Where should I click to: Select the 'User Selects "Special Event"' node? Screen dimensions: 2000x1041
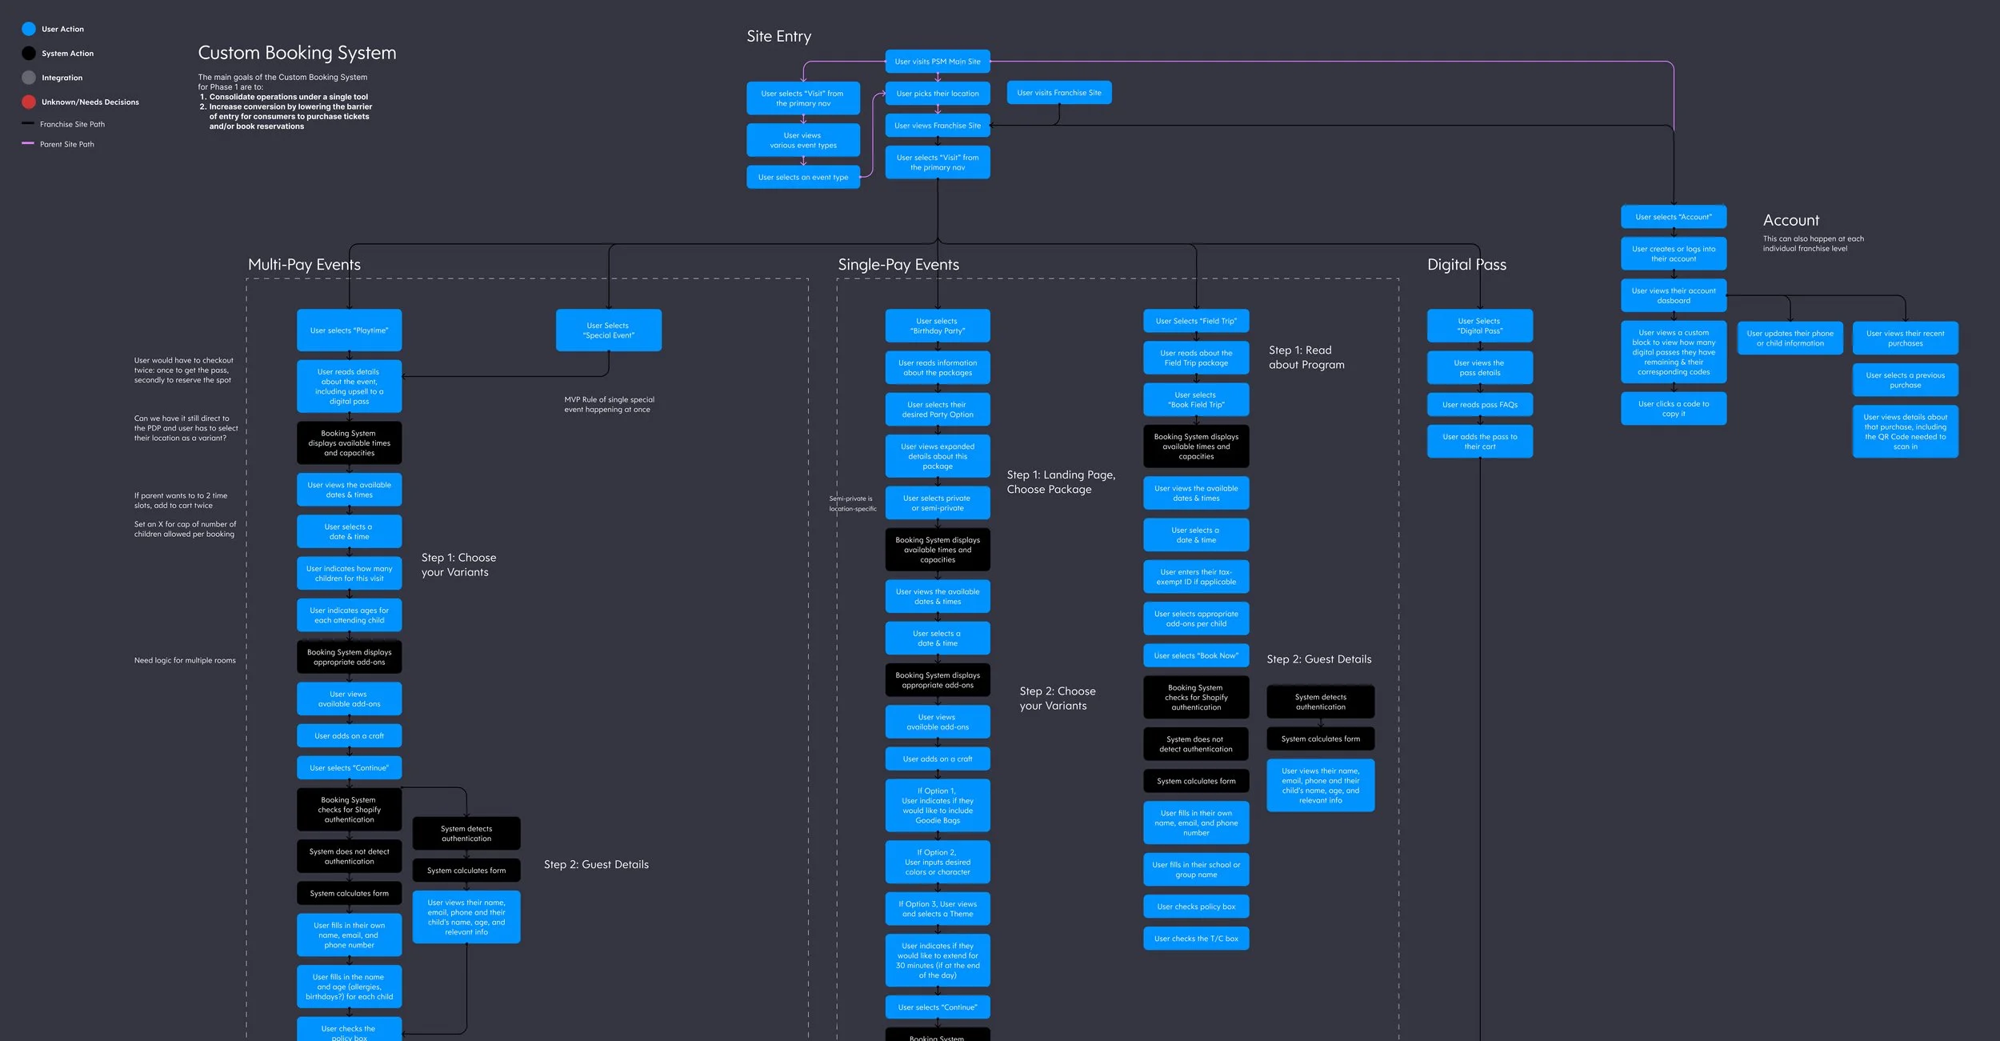tap(608, 330)
